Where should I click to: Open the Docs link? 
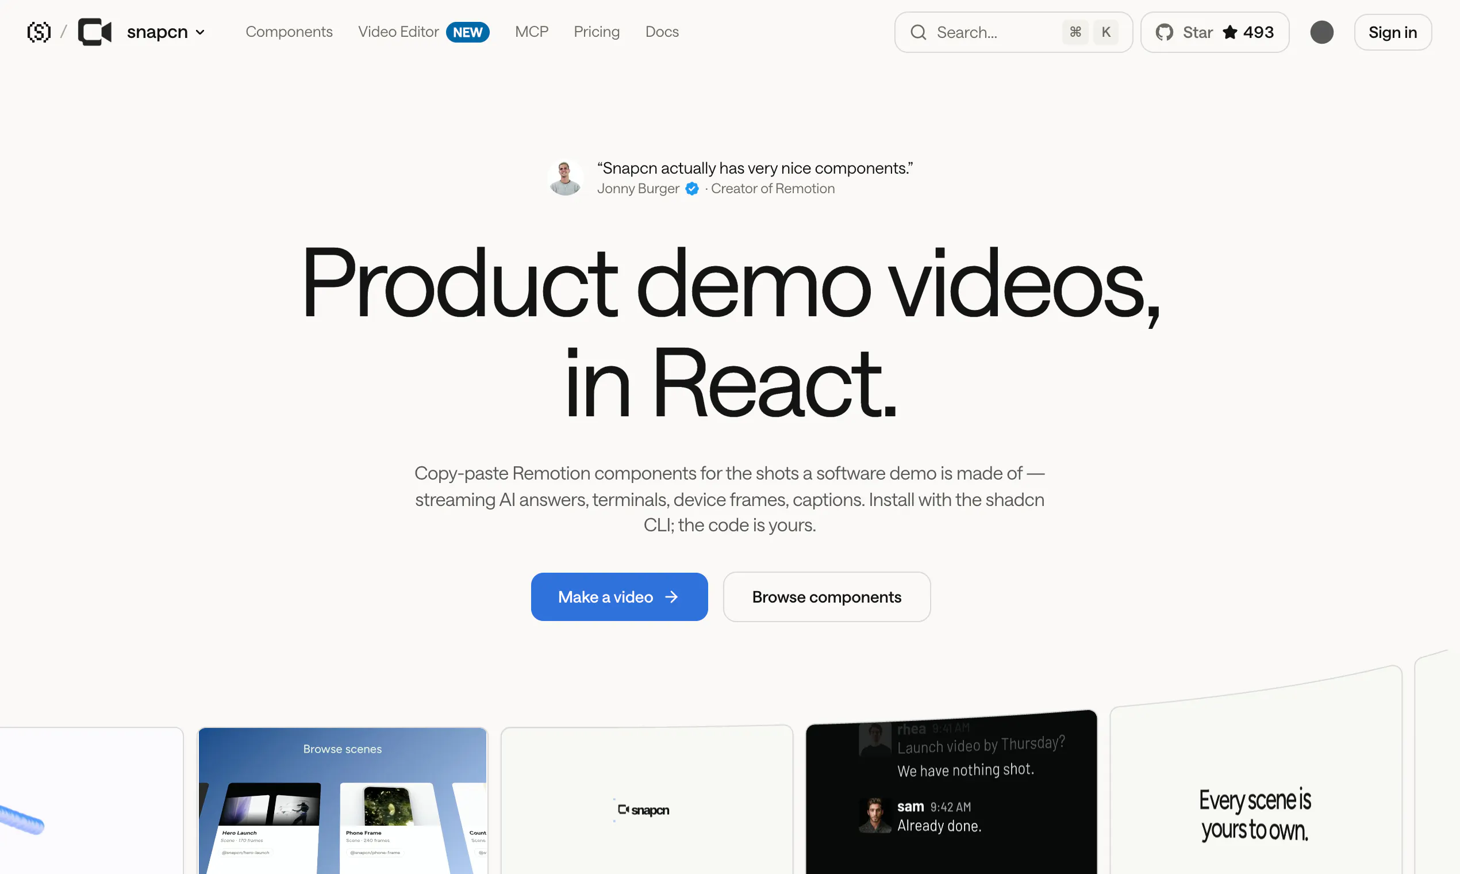(662, 32)
